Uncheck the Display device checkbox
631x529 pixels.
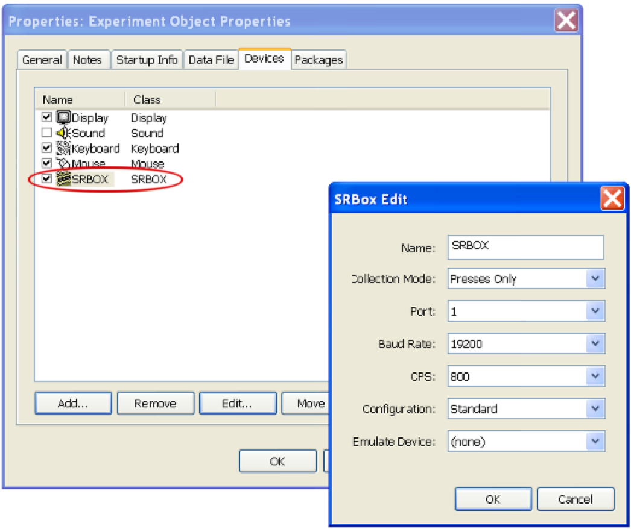47,117
